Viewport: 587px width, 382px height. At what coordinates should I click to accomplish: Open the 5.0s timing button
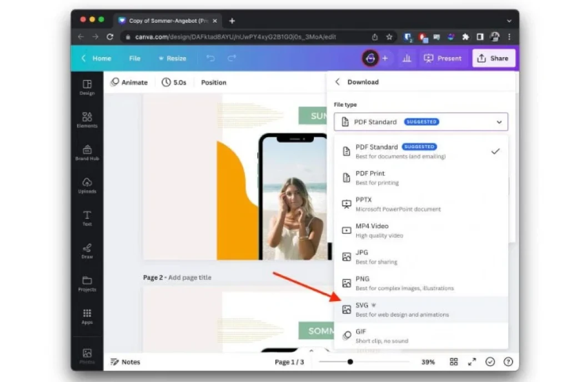(x=174, y=82)
